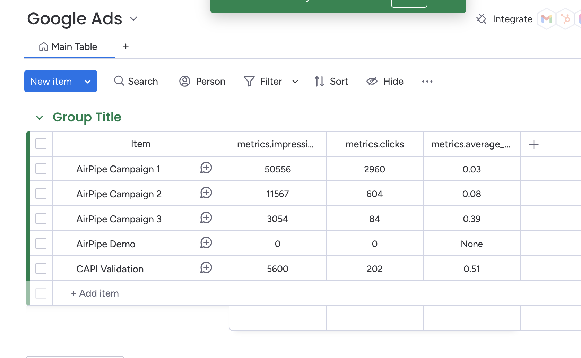Screen dimensions: 581x358
Task: Click + Add item row
Action: coord(95,293)
